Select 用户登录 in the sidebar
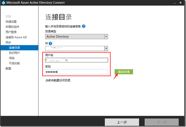186x127 pixels. click(11, 32)
